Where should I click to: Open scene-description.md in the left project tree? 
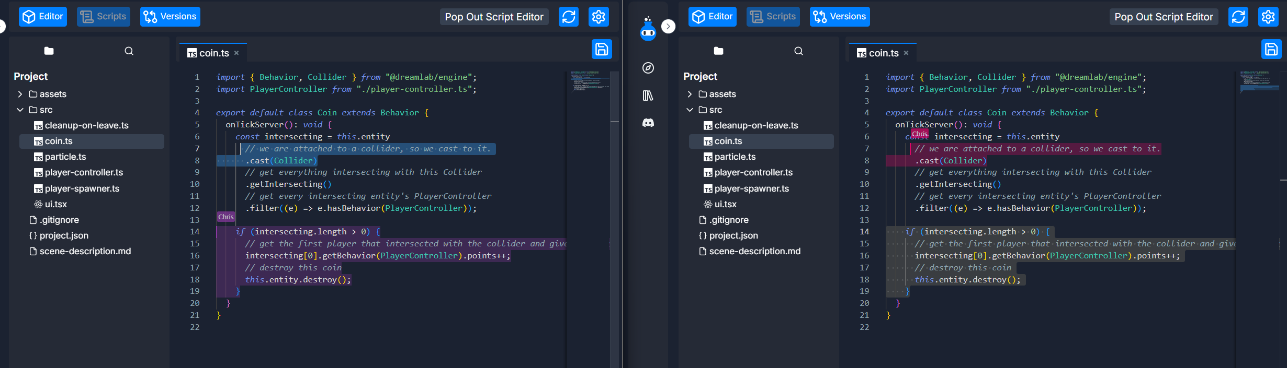92,251
